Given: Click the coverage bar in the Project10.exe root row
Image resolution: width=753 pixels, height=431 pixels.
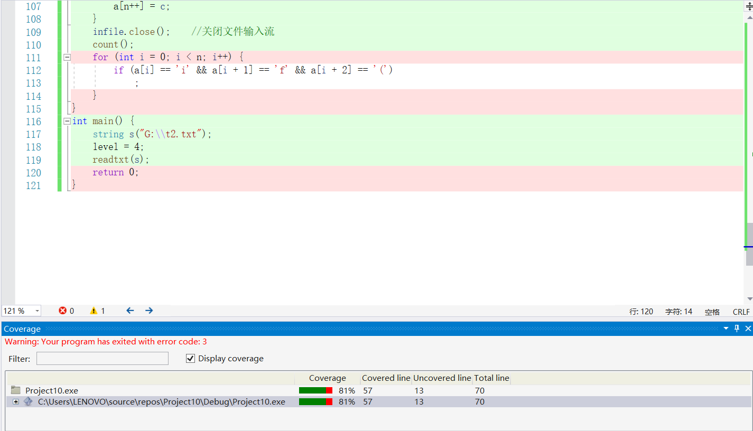Looking at the screenshot, I should pos(315,390).
